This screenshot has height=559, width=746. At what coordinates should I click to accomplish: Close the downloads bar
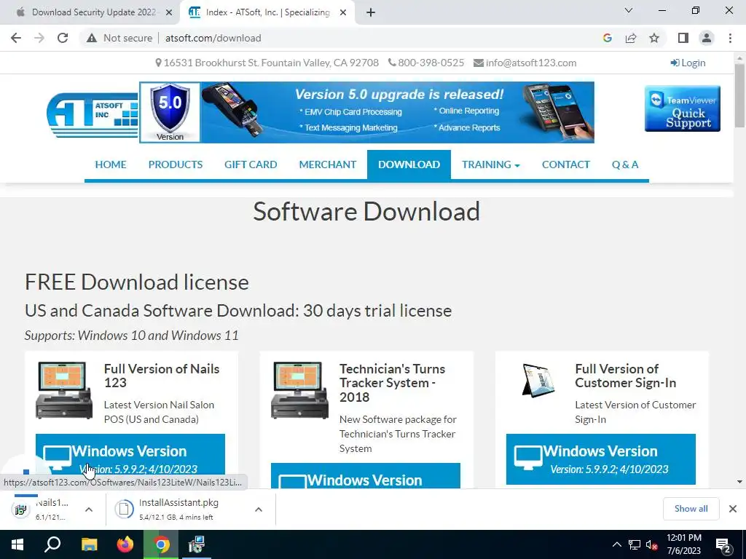click(733, 509)
